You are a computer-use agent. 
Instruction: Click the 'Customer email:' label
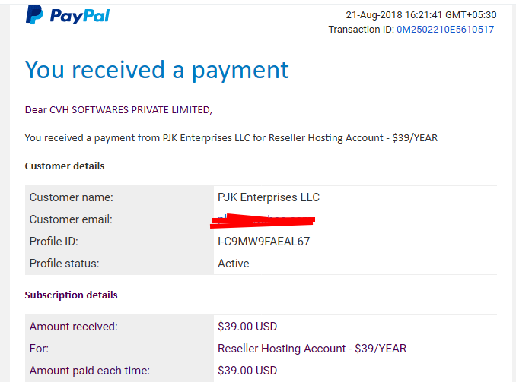click(71, 219)
